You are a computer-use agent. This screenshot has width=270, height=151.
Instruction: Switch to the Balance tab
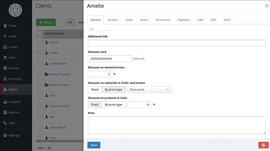[113, 20]
